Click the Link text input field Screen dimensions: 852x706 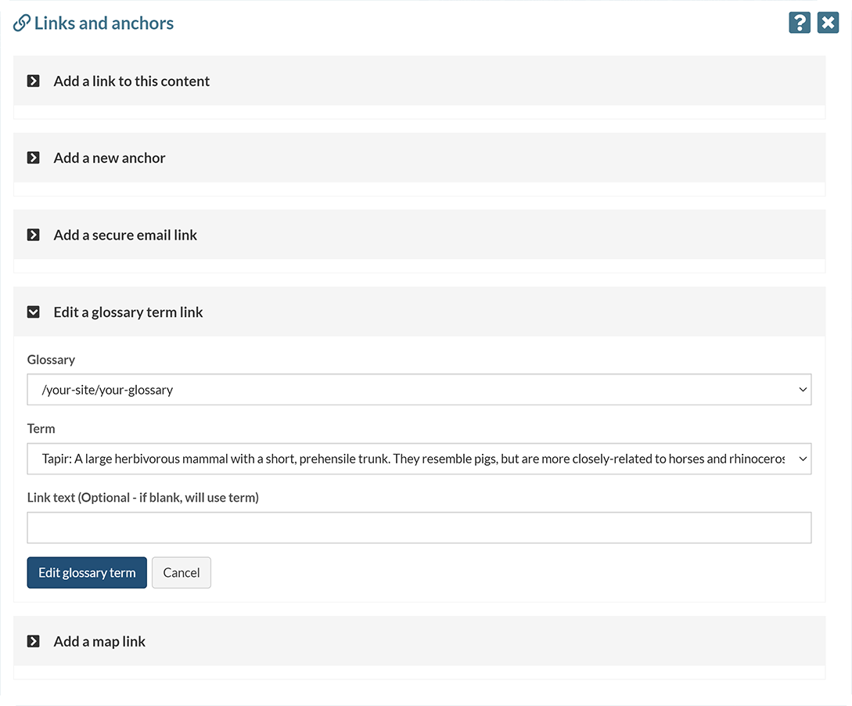419,528
